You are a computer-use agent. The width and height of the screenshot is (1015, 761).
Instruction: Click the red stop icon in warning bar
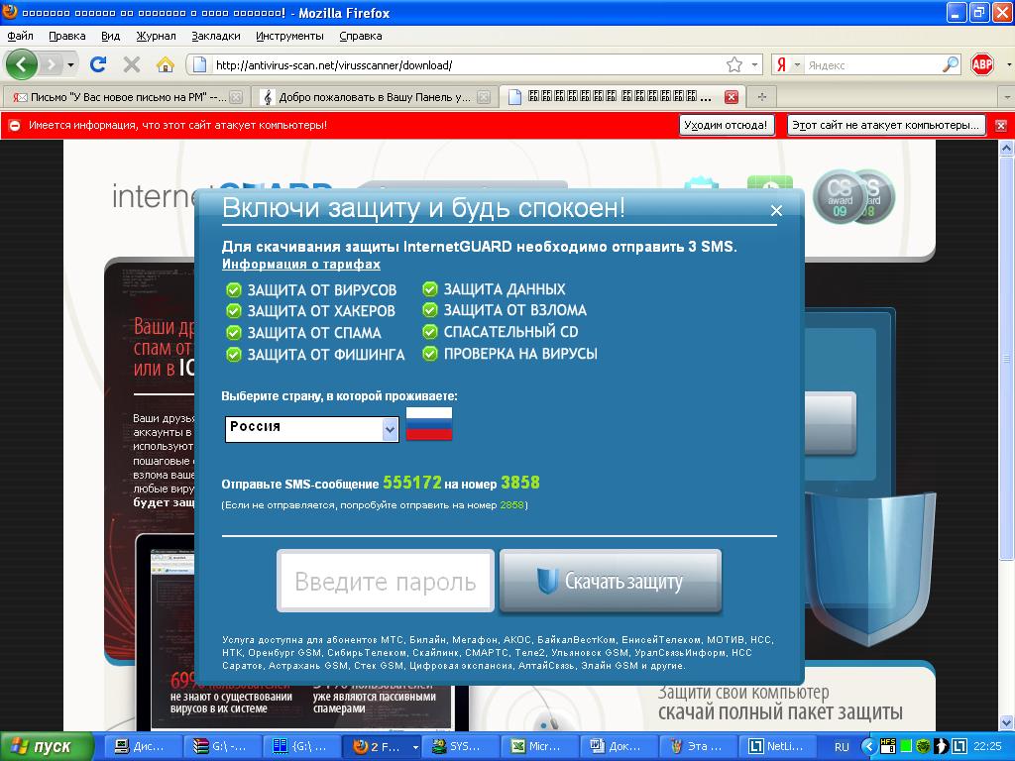(x=14, y=126)
